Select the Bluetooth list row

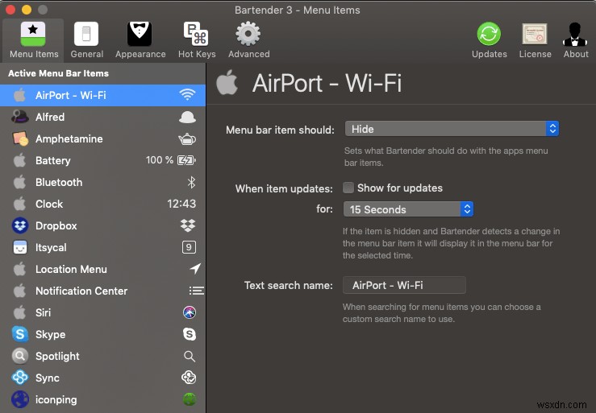[102, 182]
